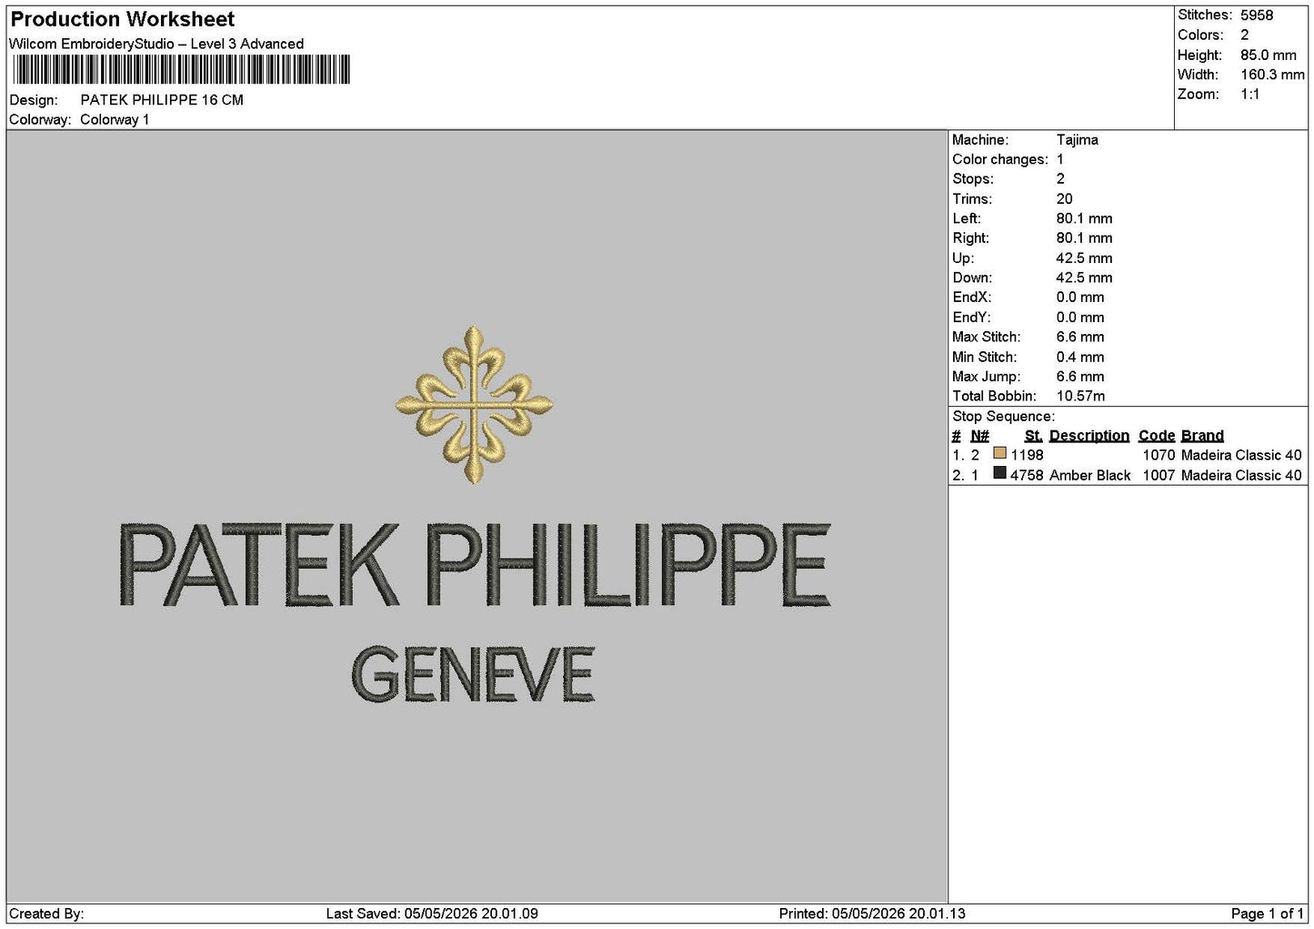Click the Left value 80.1 mm
This screenshot has width=1314, height=929.
[x=1084, y=218]
